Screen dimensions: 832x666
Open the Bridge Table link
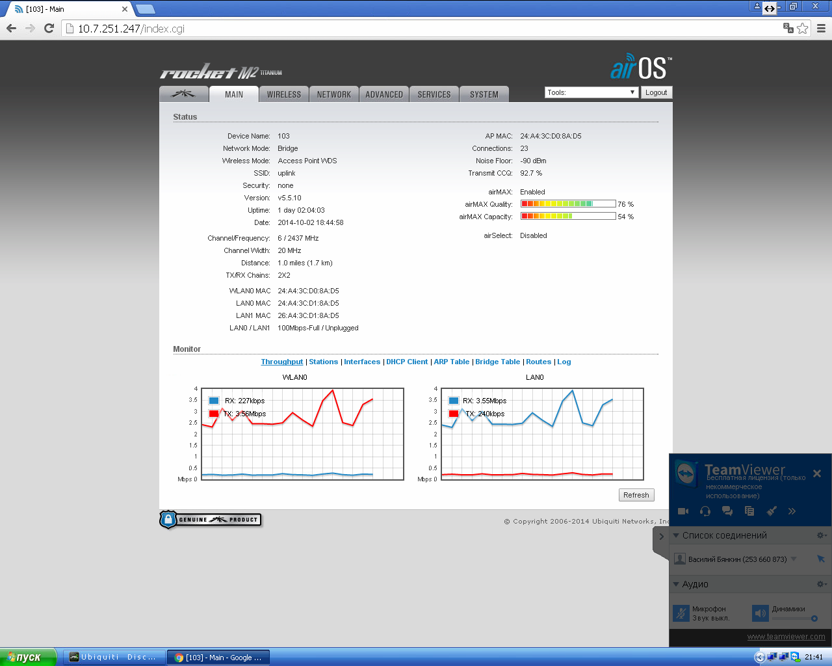pyautogui.click(x=498, y=362)
